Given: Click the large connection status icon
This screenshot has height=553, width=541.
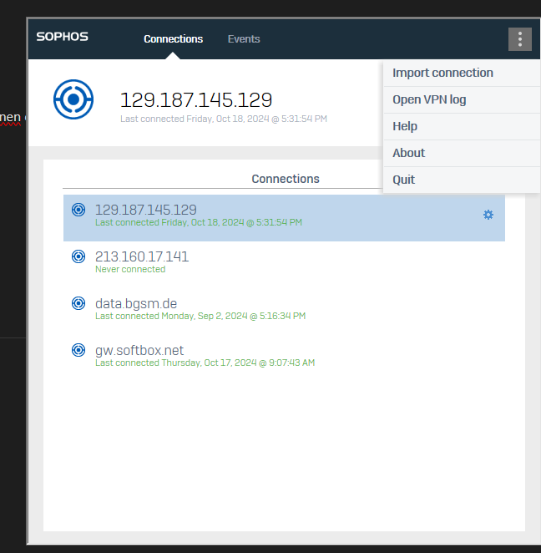Looking at the screenshot, I should 73,99.
